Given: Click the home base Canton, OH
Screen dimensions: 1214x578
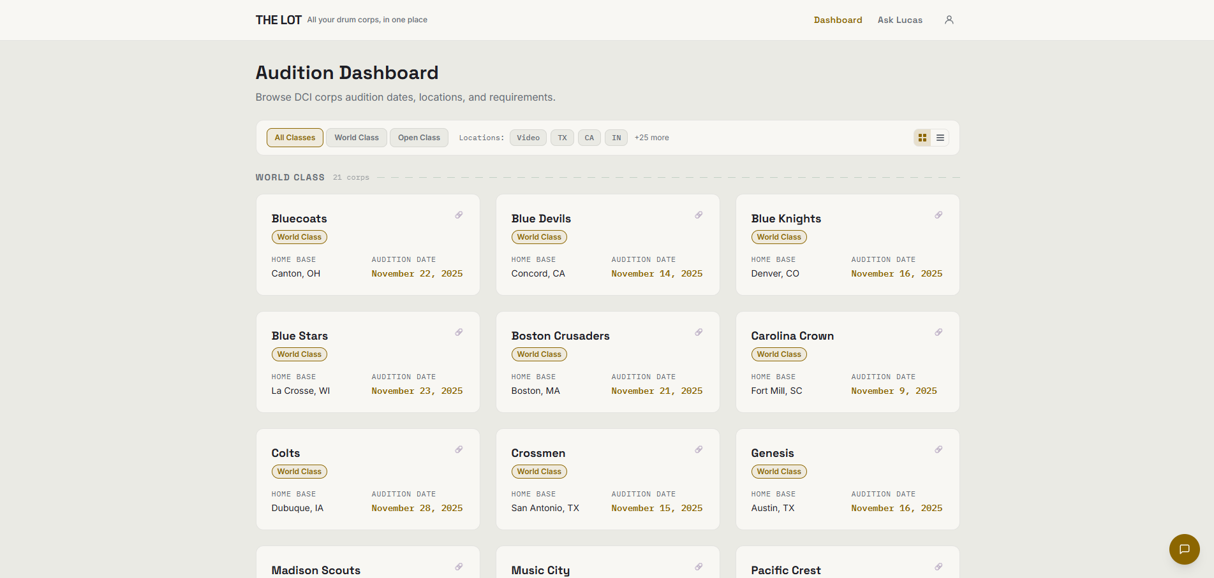Looking at the screenshot, I should pos(296,274).
